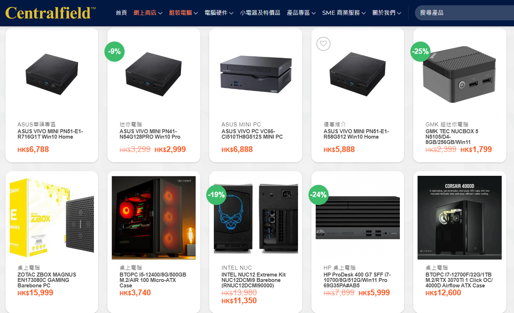Open ASUS VIVO MINI PN41-N54G128PRO product link
The image size is (514, 313).
(x=150, y=134)
